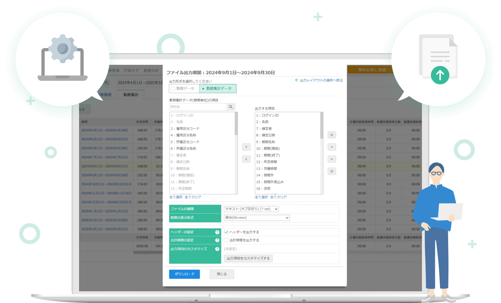Image resolution: width=501 pixels, height=303 pixels.
Task: Move item up one position
Action: (332, 147)
